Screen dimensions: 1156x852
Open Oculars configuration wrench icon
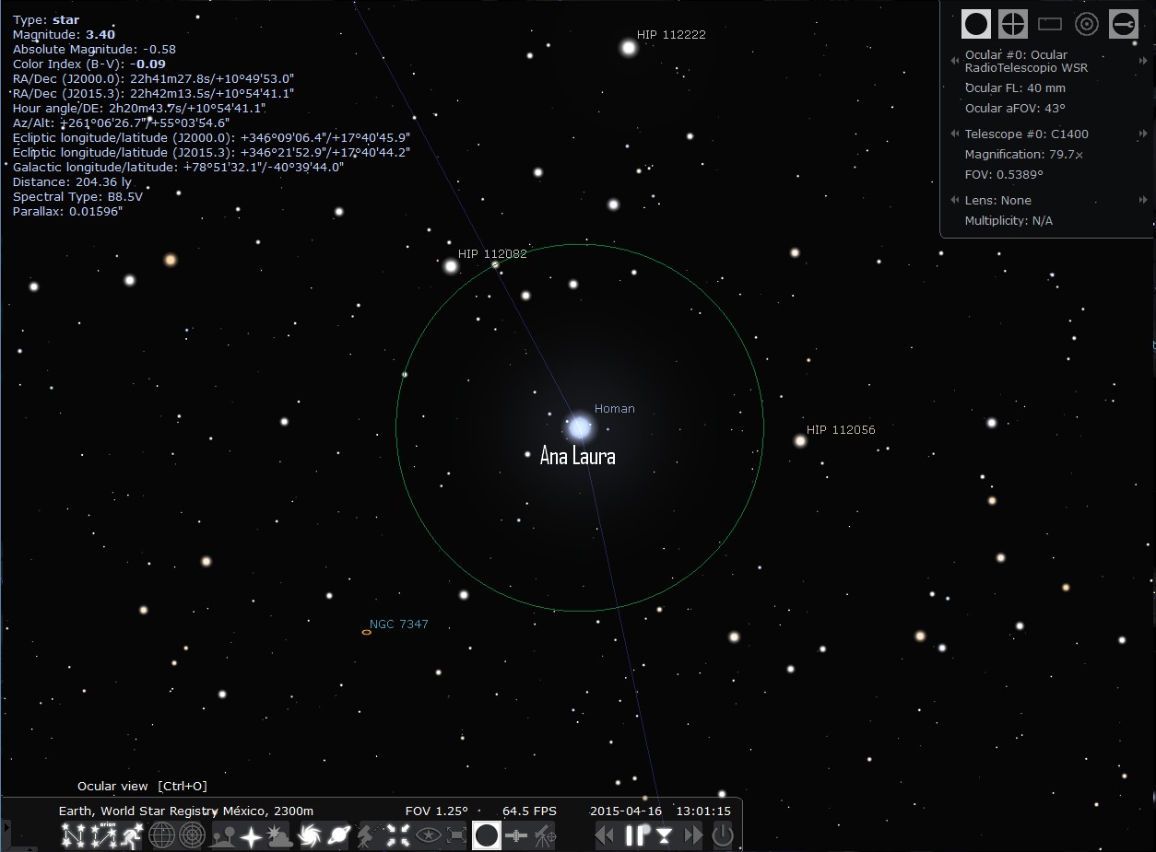click(x=1124, y=24)
